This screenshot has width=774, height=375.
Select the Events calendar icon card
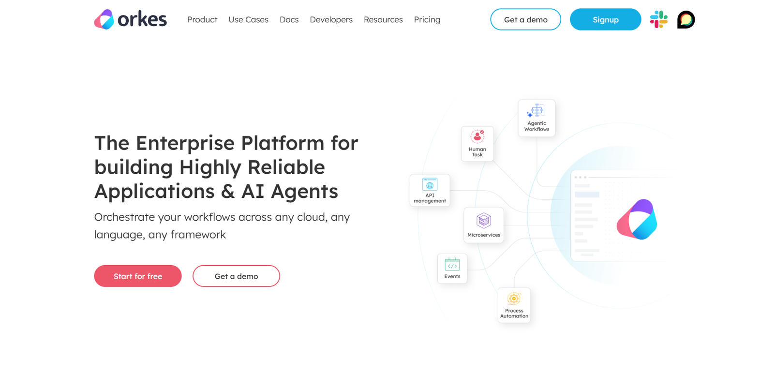(x=452, y=269)
